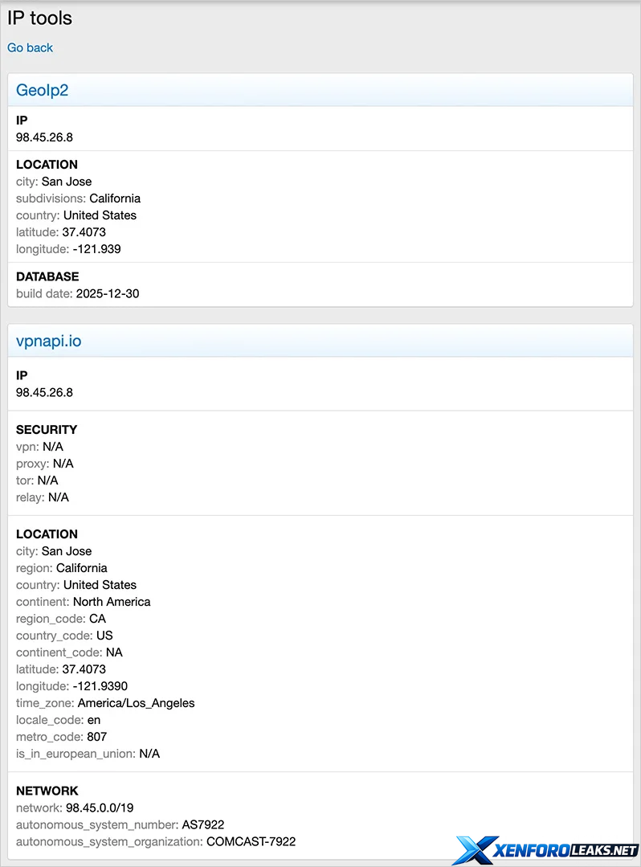Viewport: 641px width, 867px height.
Task: Click the autonomous system number AS7922
Action: tap(202, 824)
